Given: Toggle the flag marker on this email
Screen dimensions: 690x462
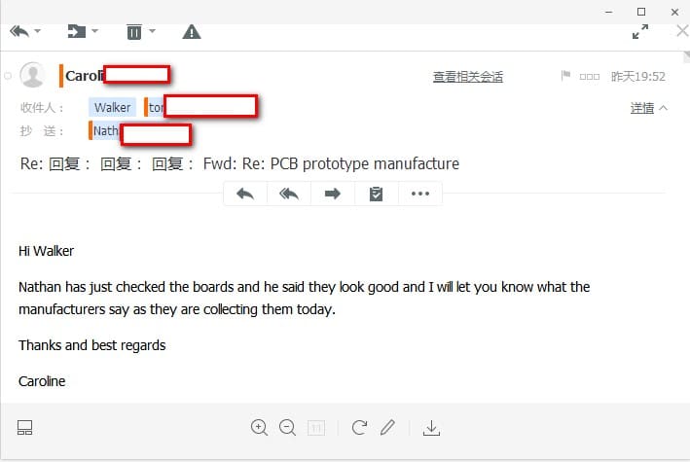Looking at the screenshot, I should tap(565, 76).
